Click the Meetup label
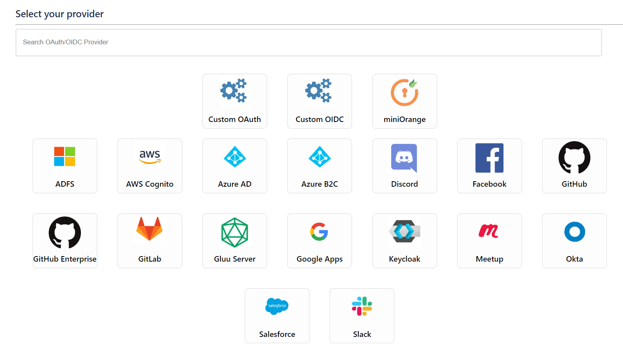This screenshot has width=623, height=353. click(489, 259)
